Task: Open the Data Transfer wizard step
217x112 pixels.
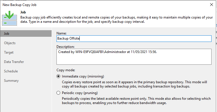Action: pos(14,62)
